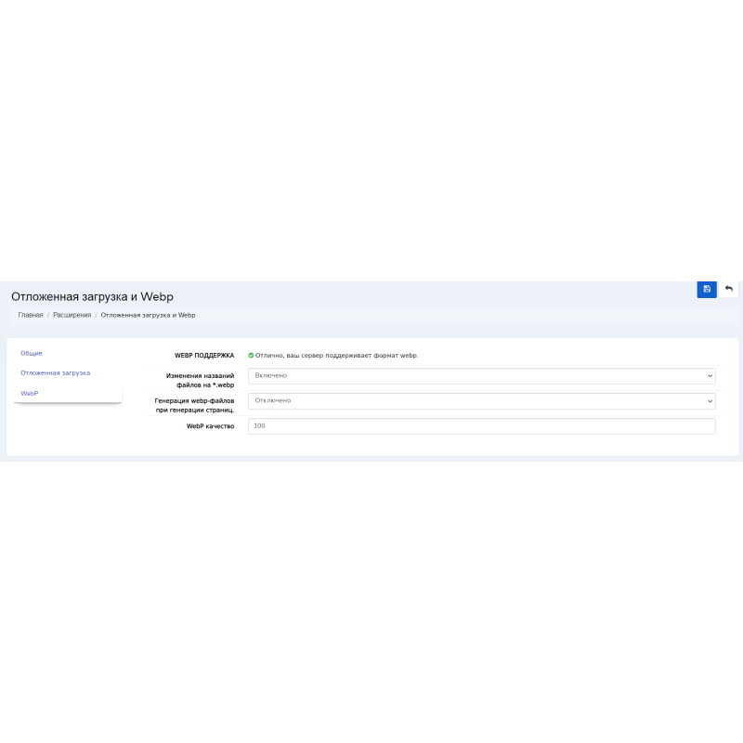Expand the chevron on the Отключено selector
Screen dimensions: 743x743
click(710, 400)
